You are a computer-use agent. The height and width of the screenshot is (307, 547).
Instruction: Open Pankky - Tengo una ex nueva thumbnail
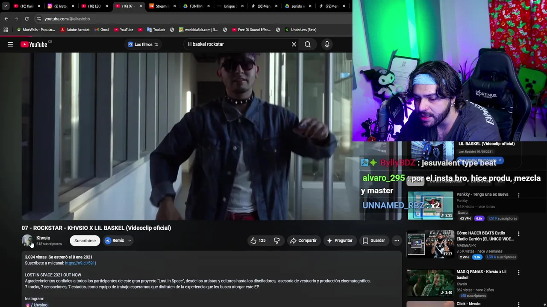tap(430, 206)
